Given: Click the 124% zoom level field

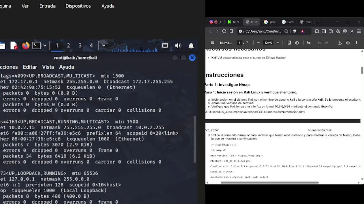Looking at the screenshot, I should (268, 43).
